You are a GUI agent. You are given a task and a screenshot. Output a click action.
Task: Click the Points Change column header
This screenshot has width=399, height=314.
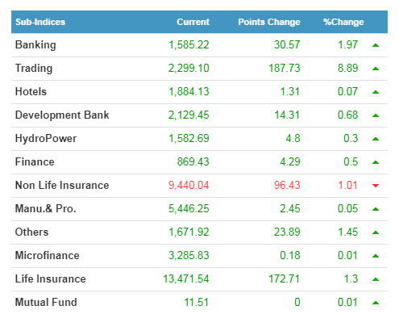pos(269,22)
